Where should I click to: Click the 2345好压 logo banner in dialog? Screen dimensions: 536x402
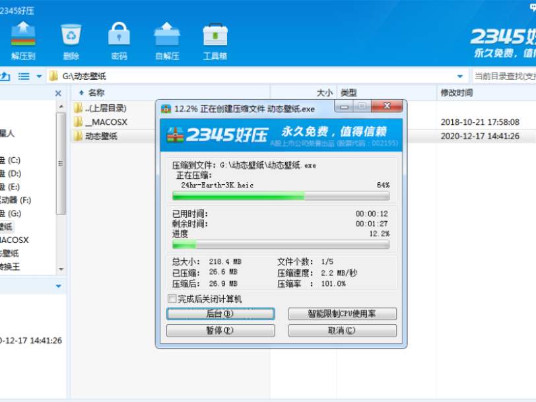[x=281, y=135]
